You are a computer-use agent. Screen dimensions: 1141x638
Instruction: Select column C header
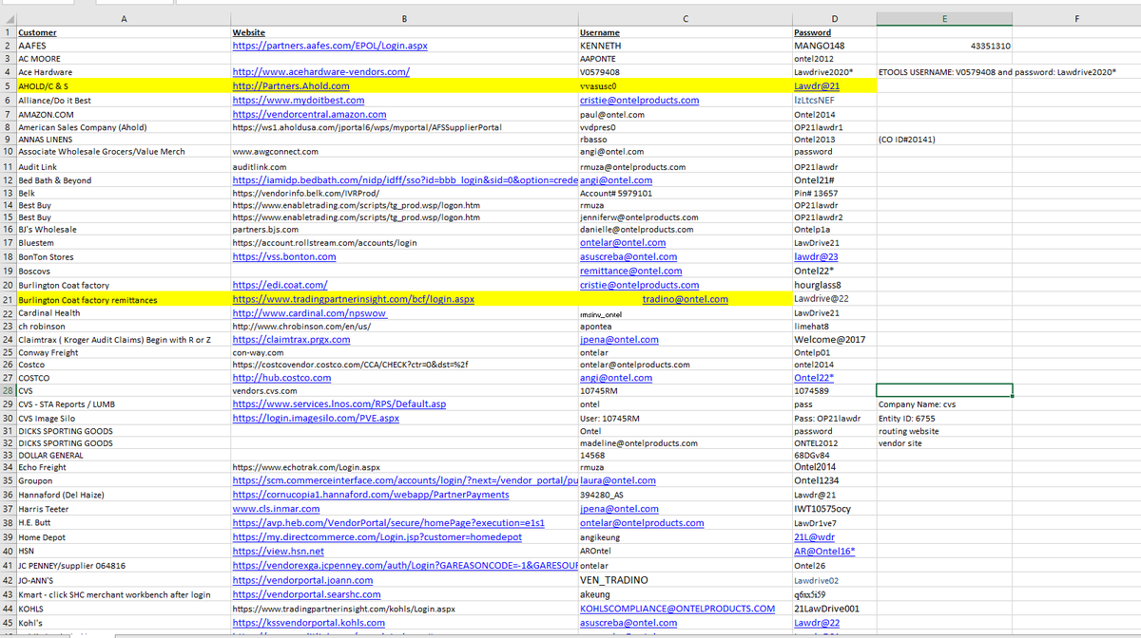pyautogui.click(x=685, y=17)
